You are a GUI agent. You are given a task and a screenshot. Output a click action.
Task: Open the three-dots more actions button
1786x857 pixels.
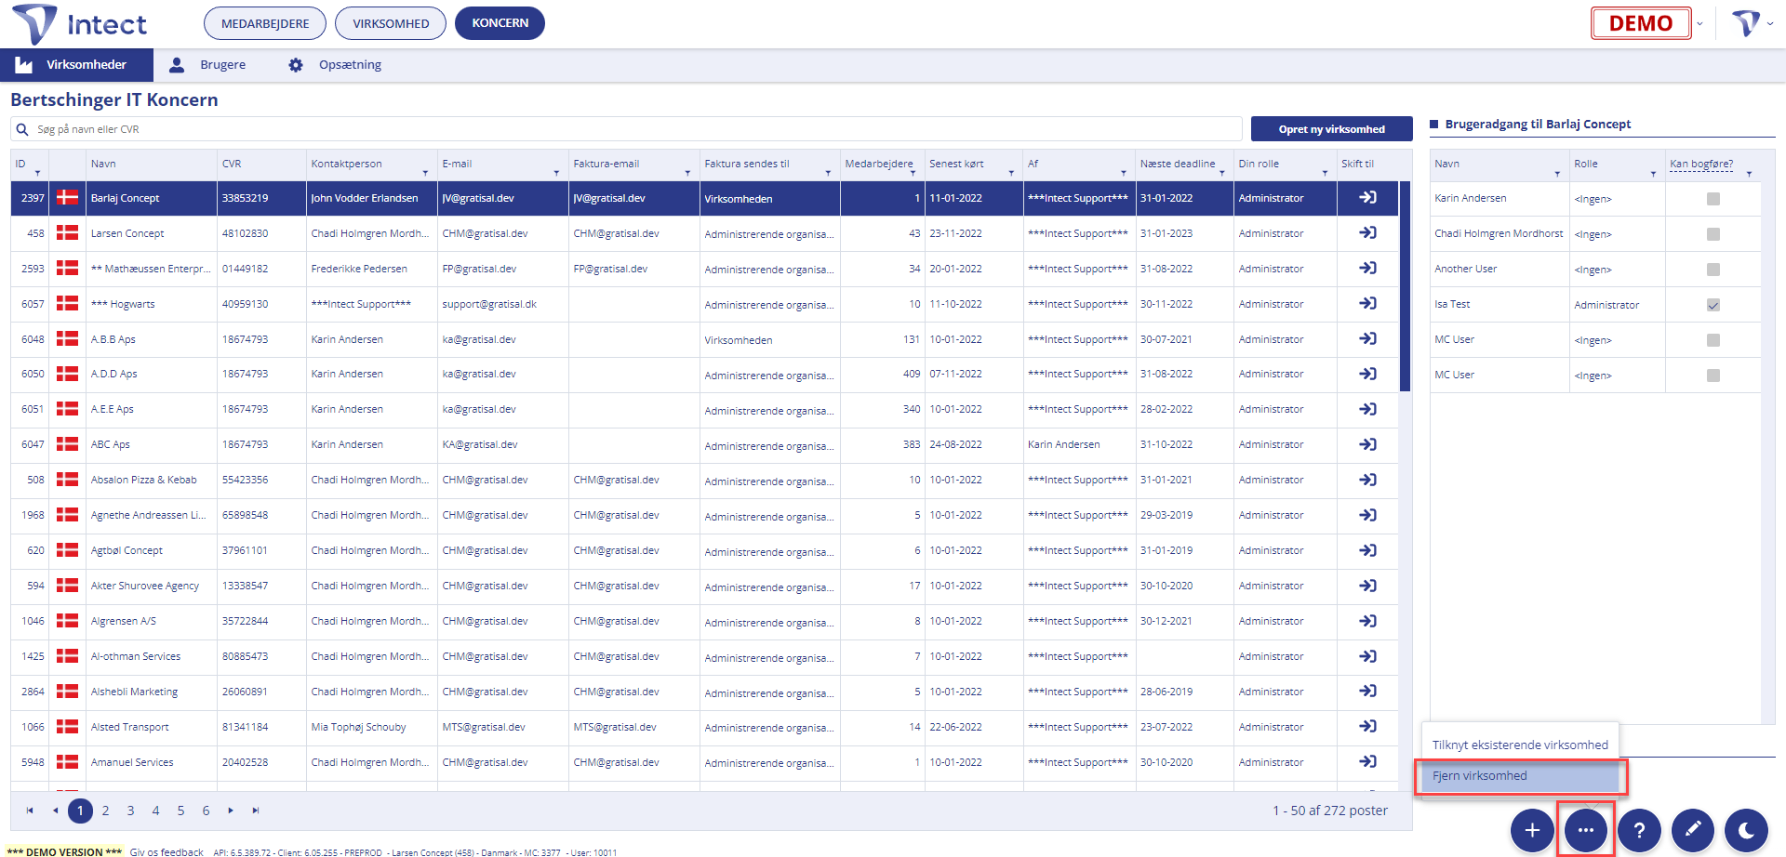(x=1586, y=830)
